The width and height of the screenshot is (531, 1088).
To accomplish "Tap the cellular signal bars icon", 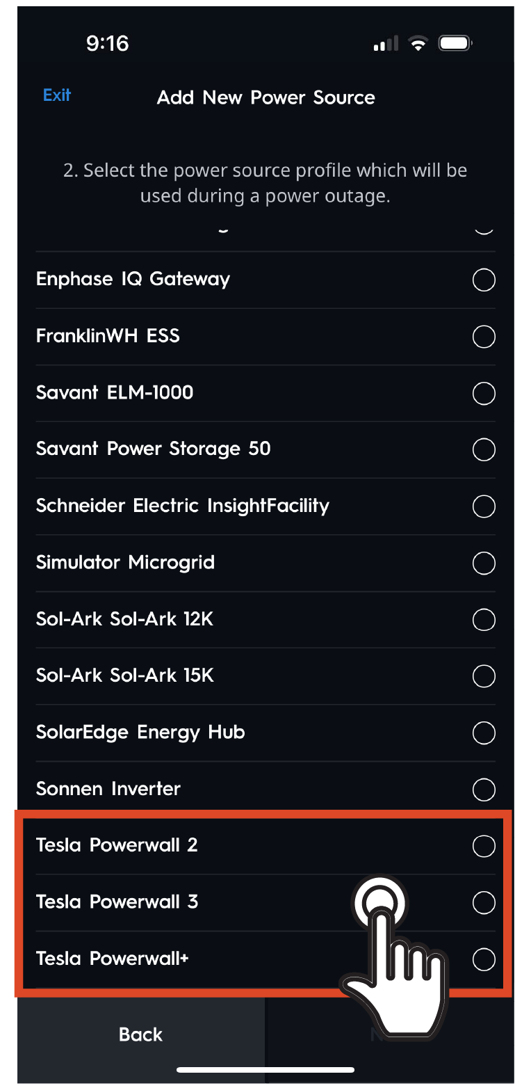I will [385, 45].
